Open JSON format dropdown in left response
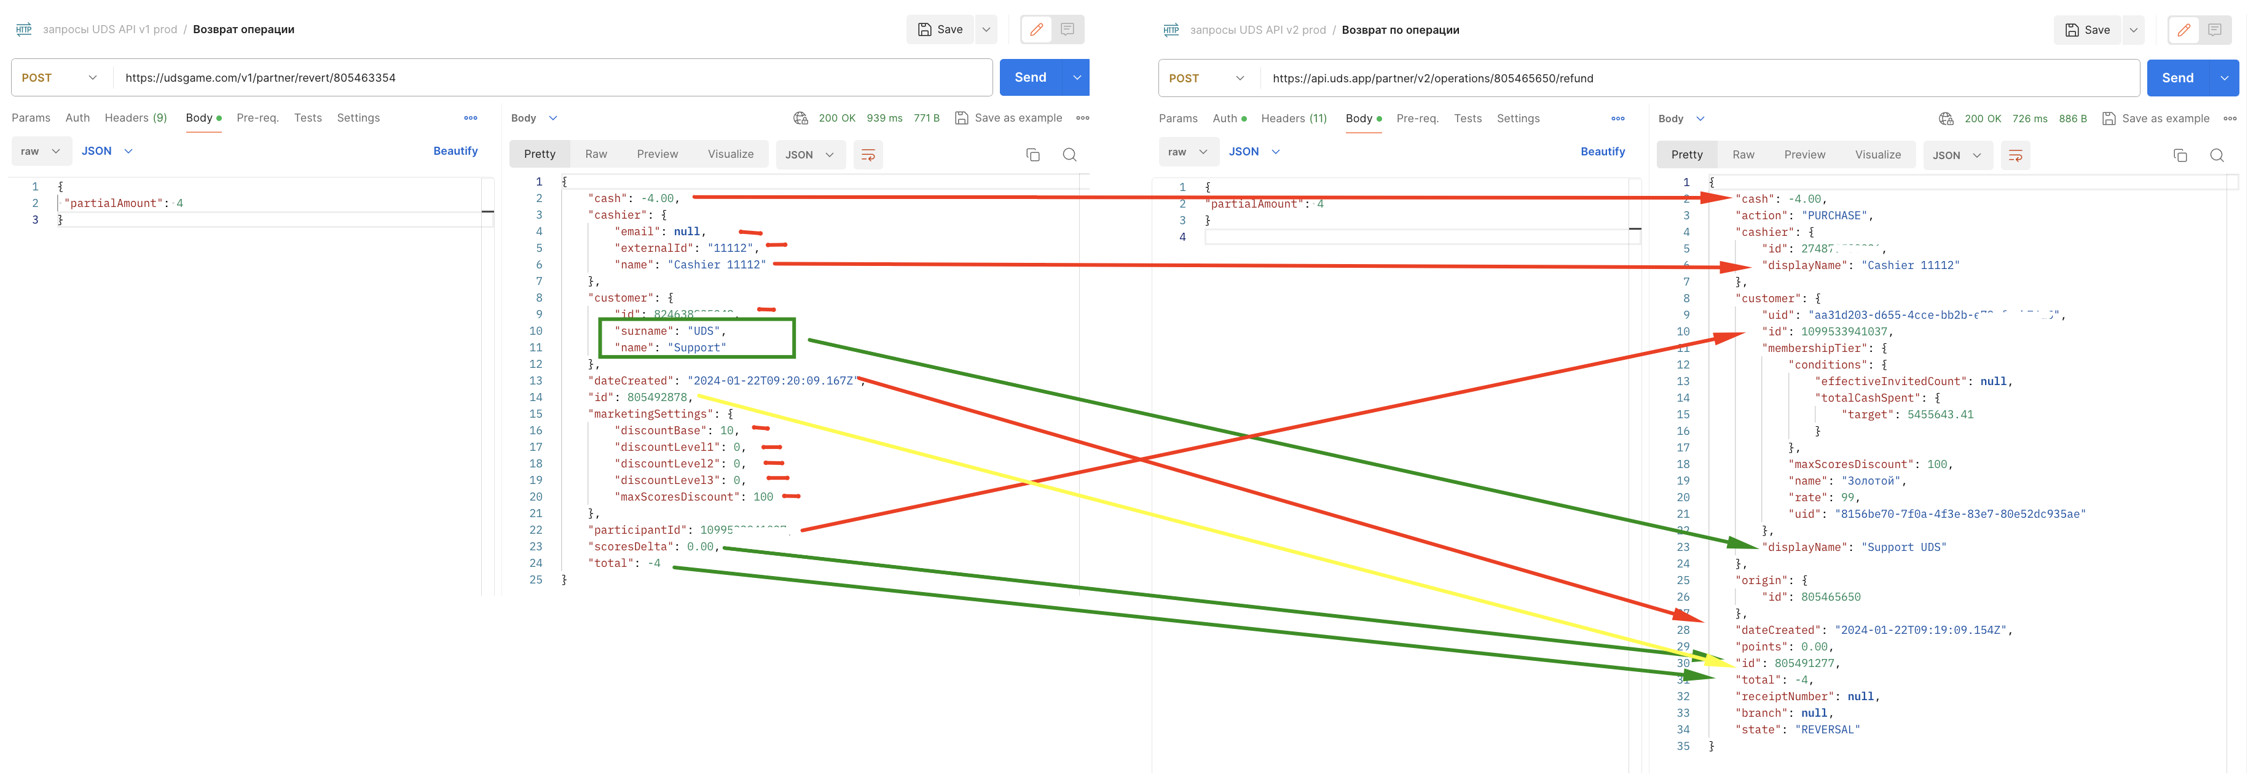Image resolution: width=2264 pixels, height=780 pixels. [x=811, y=155]
